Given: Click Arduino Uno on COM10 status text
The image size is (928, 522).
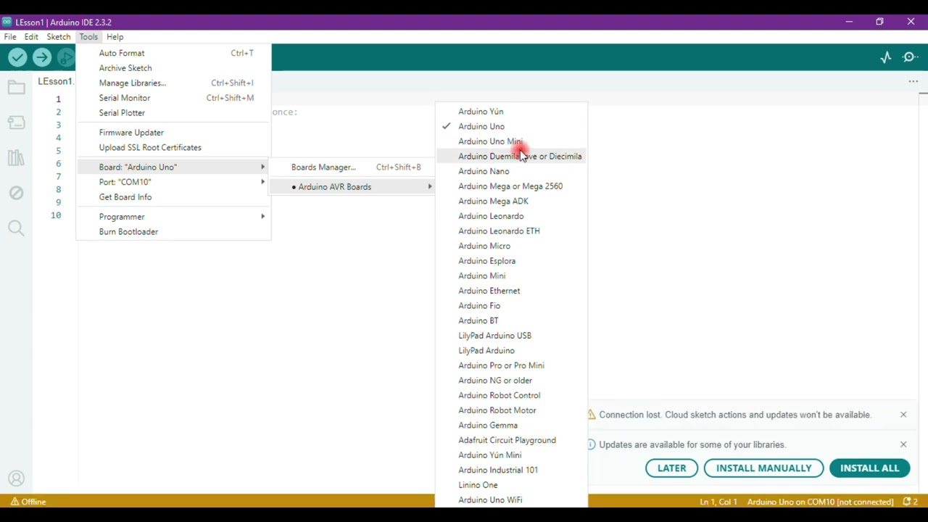Looking at the screenshot, I should coord(820,502).
